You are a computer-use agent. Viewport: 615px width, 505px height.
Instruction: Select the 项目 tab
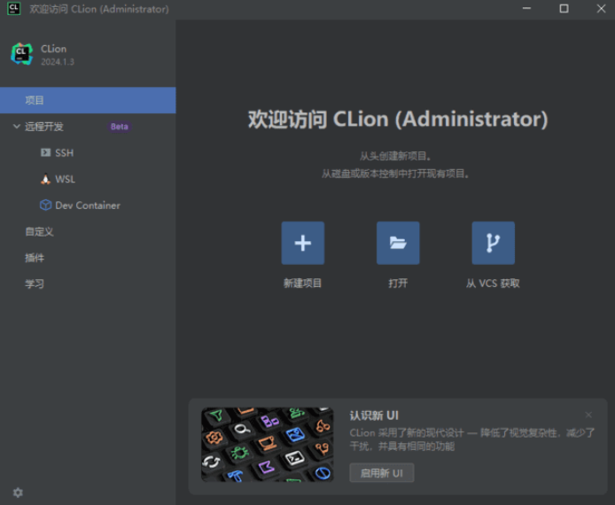click(88, 100)
